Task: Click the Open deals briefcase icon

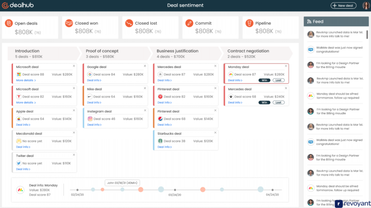Action: 9,23
